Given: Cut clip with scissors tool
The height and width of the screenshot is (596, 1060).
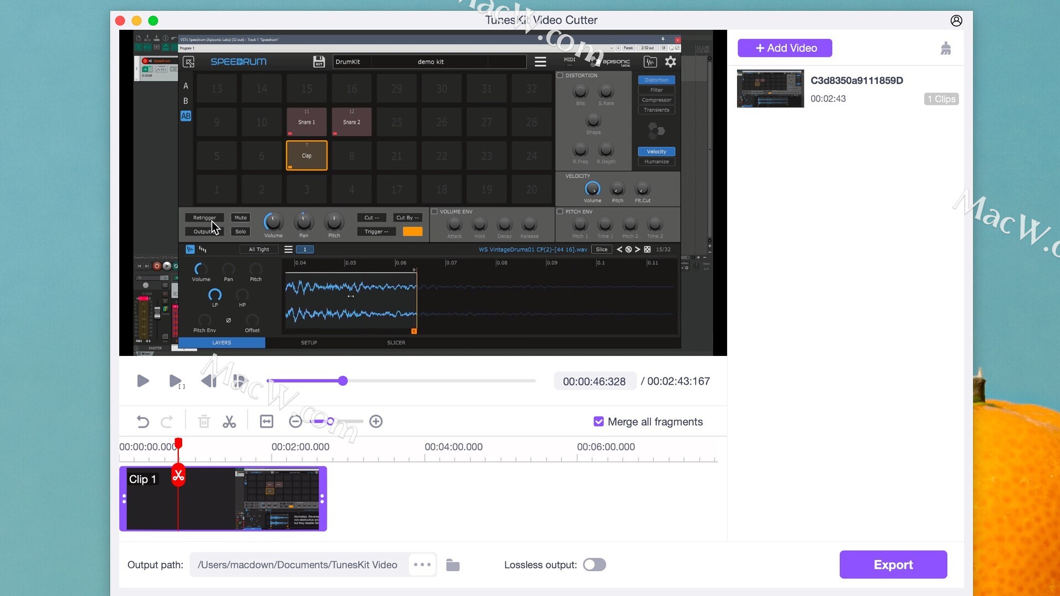Looking at the screenshot, I should tap(229, 422).
